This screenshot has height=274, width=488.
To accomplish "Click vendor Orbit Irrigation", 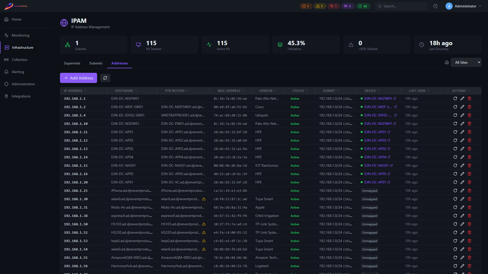I will click(267, 216).
